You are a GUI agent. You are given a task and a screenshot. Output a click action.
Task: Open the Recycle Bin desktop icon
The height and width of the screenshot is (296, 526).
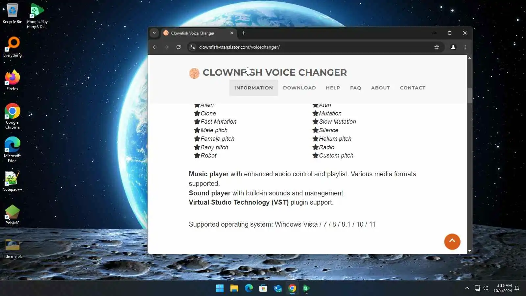(x=12, y=13)
